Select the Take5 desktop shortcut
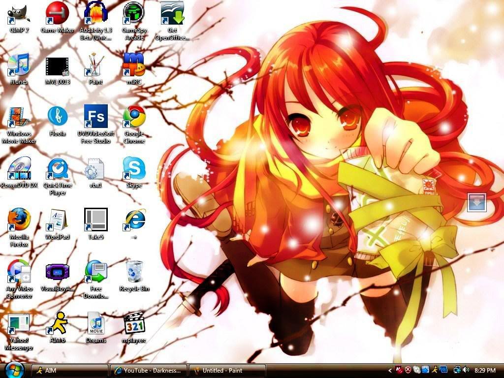This screenshot has height=378, width=504. coord(96,224)
